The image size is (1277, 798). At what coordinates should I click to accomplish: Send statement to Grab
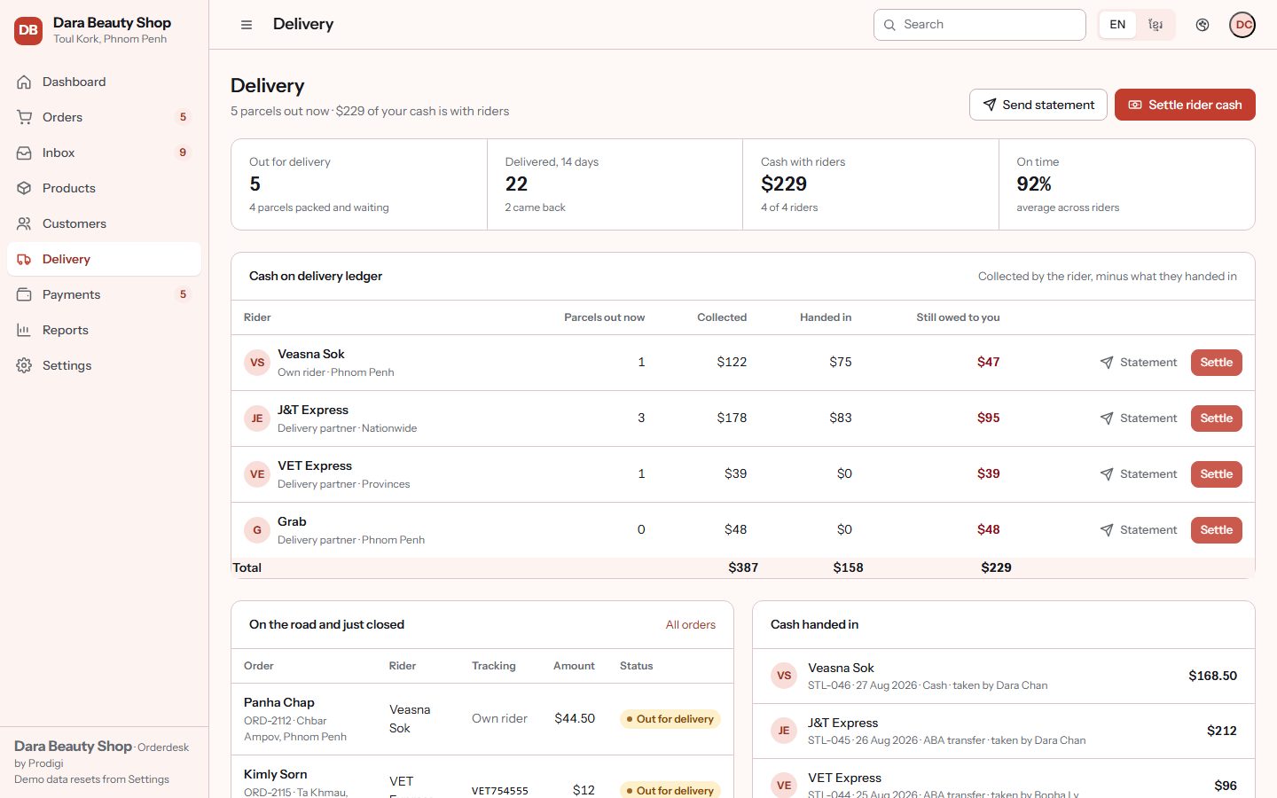1139,530
